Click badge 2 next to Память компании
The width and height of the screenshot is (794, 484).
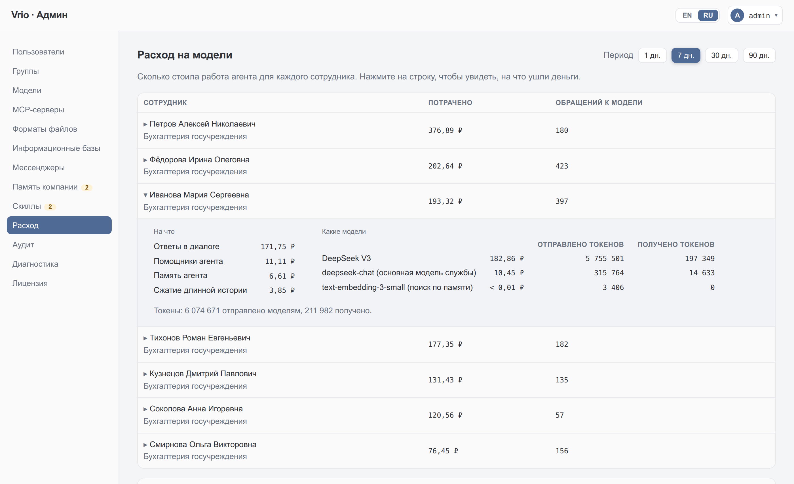(x=87, y=187)
